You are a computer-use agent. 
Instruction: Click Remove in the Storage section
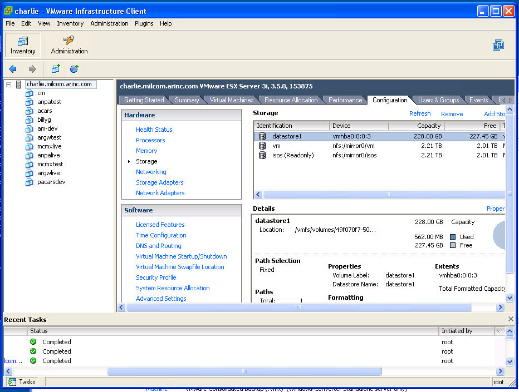(x=452, y=114)
